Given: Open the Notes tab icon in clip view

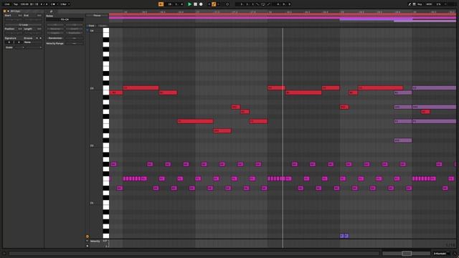Looking at the screenshot, I should click(x=51, y=11).
